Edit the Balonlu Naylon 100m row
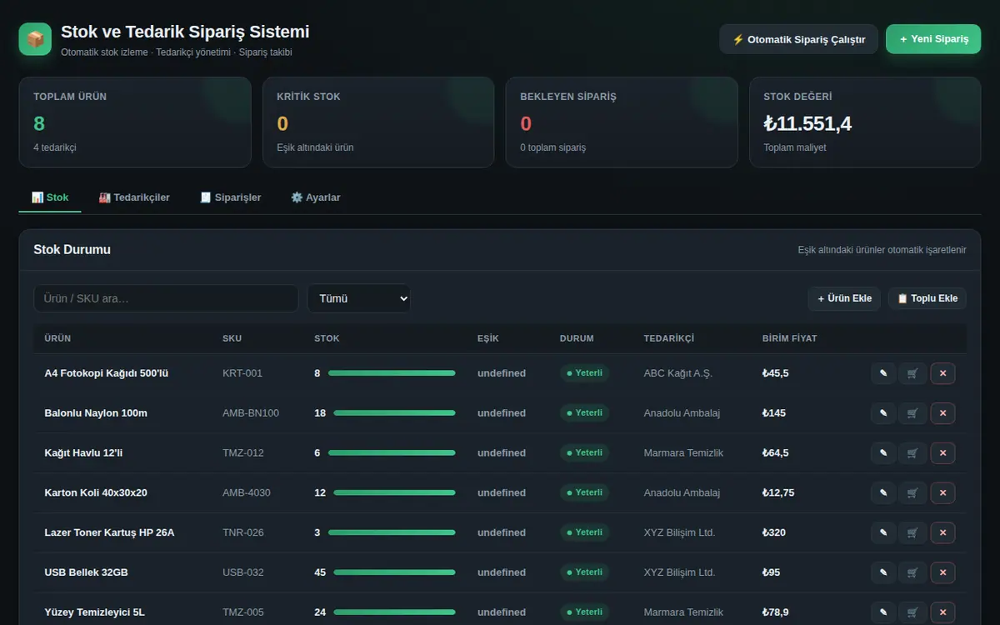Image resolution: width=1000 pixels, height=625 pixels. pyautogui.click(x=883, y=413)
